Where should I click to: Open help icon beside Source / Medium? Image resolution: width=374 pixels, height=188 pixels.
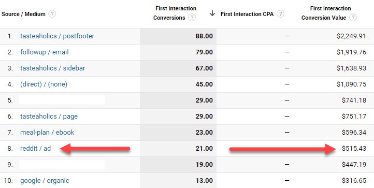point(52,14)
